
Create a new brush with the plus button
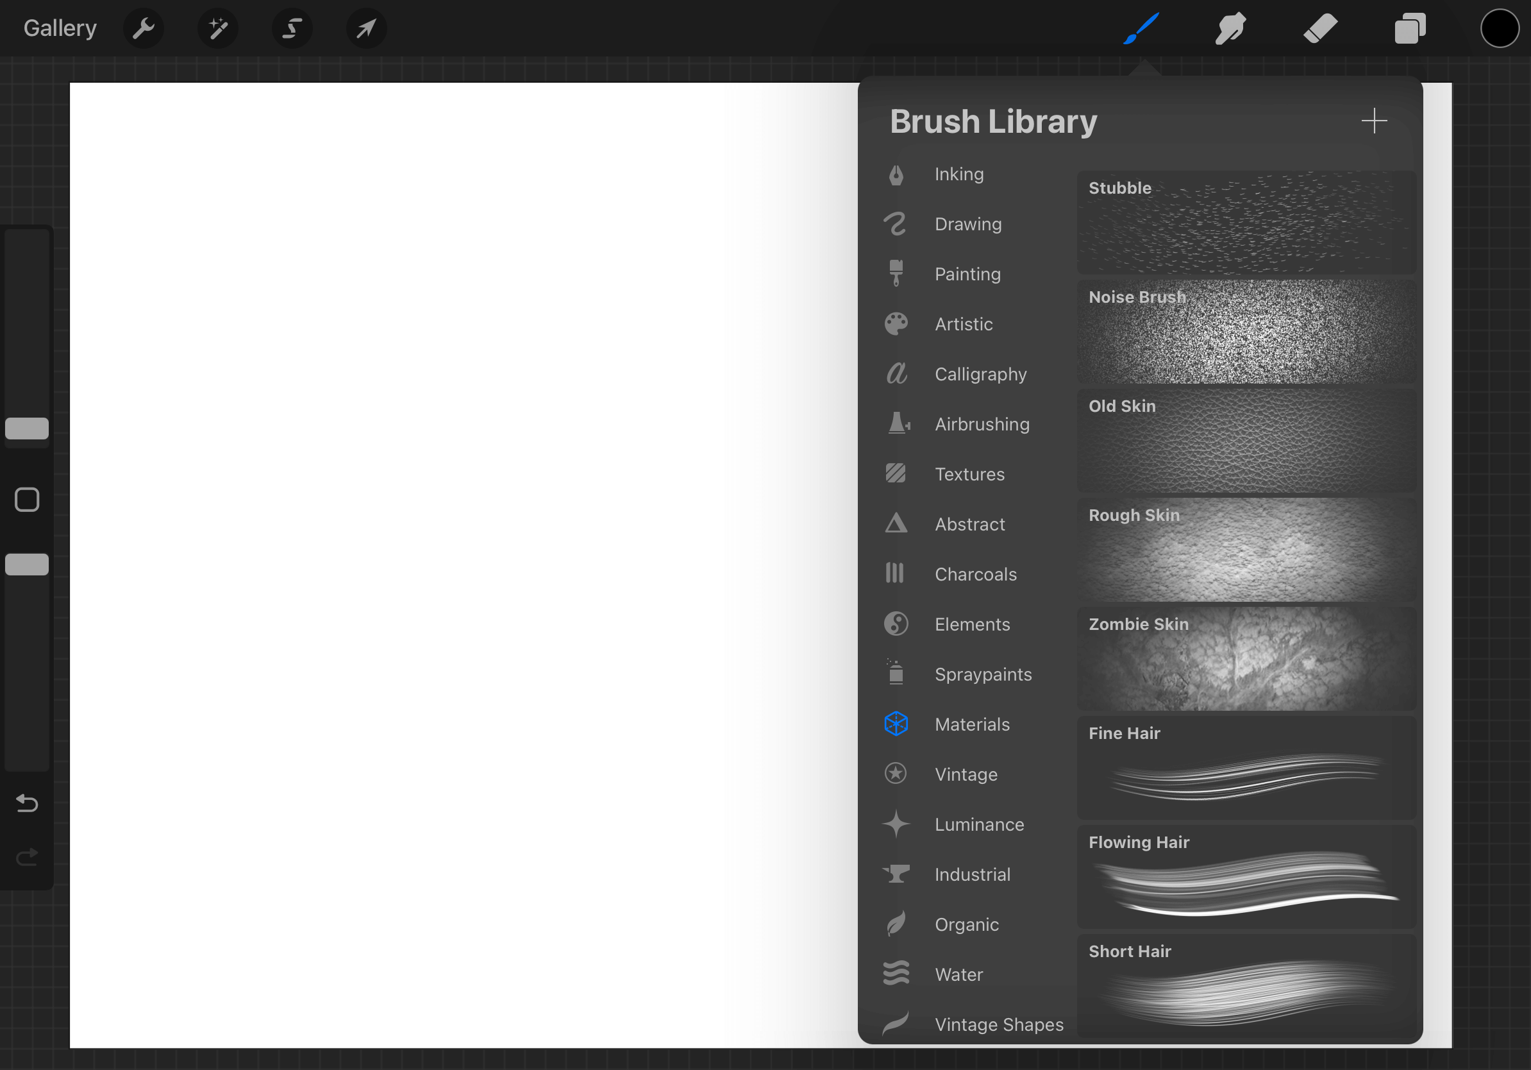click(x=1375, y=121)
